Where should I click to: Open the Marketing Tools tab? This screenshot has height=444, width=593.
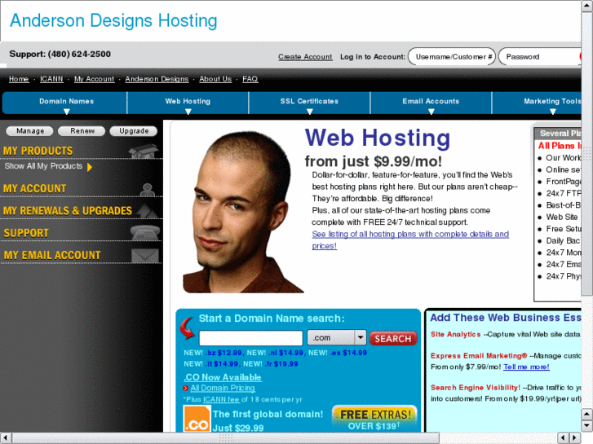pos(537,103)
